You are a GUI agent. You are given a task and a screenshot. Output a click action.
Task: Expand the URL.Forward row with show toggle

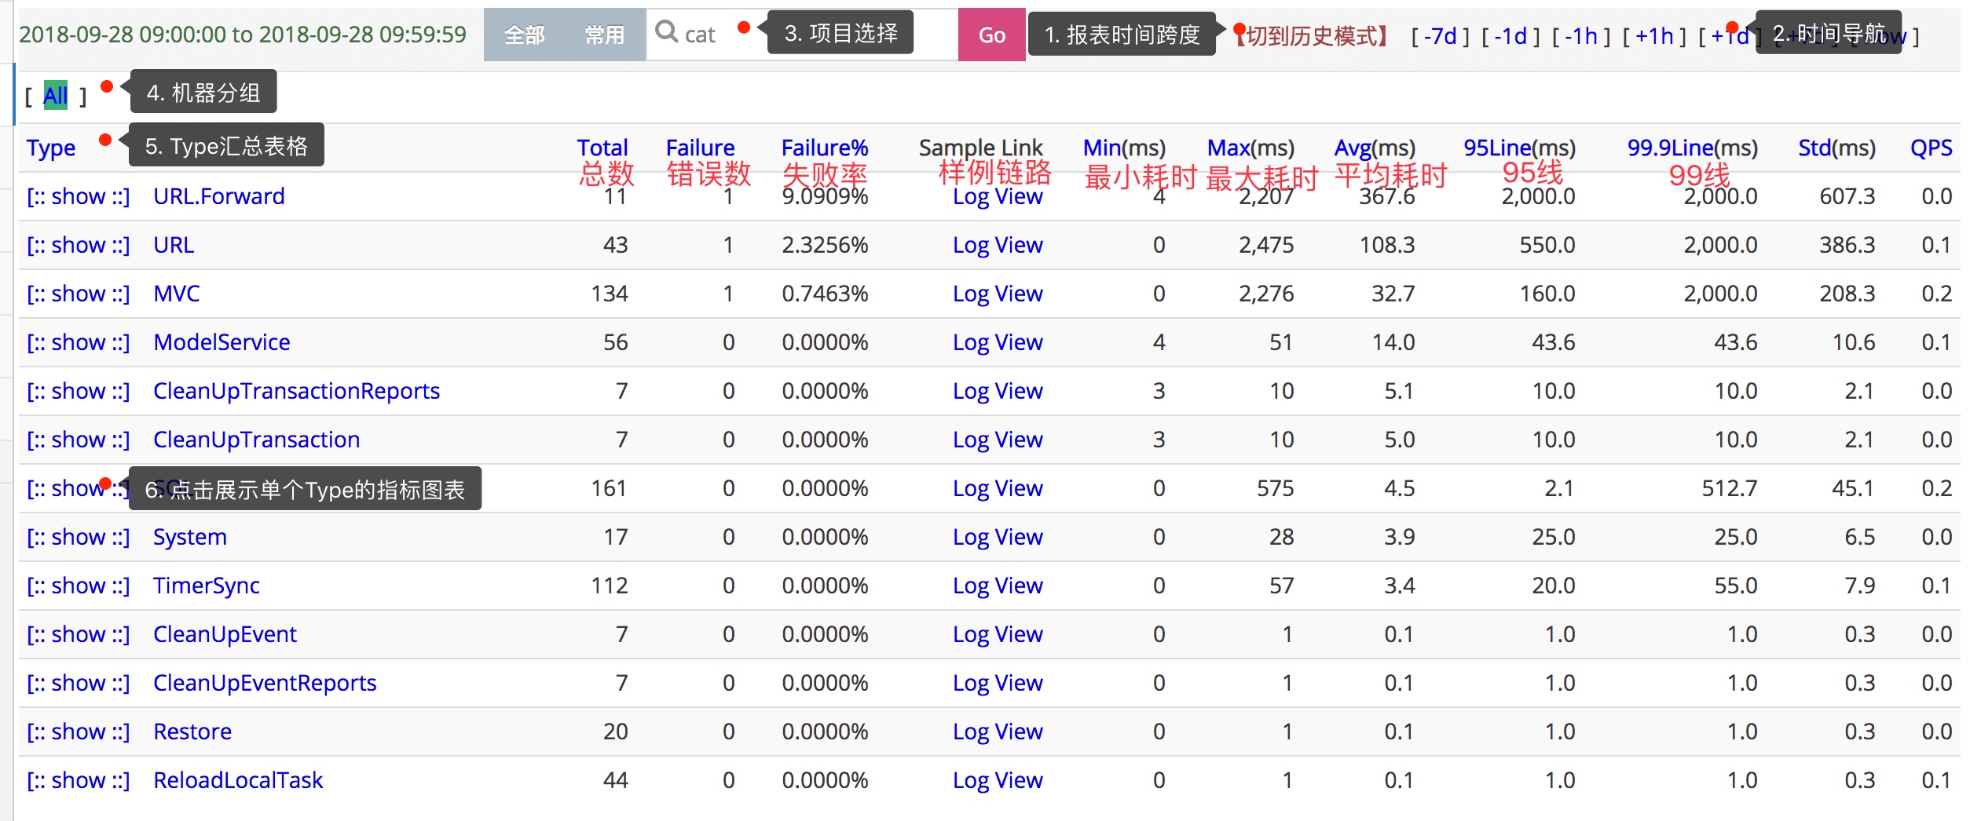[x=78, y=196]
